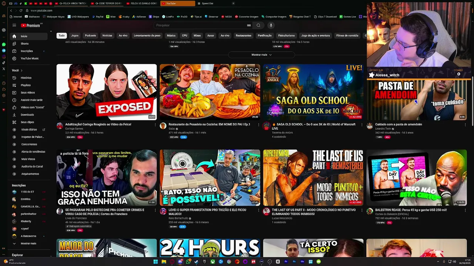The width and height of the screenshot is (474, 266).
Task: Open options for BALESTRIN REAGE video
Action: (x=465, y=210)
